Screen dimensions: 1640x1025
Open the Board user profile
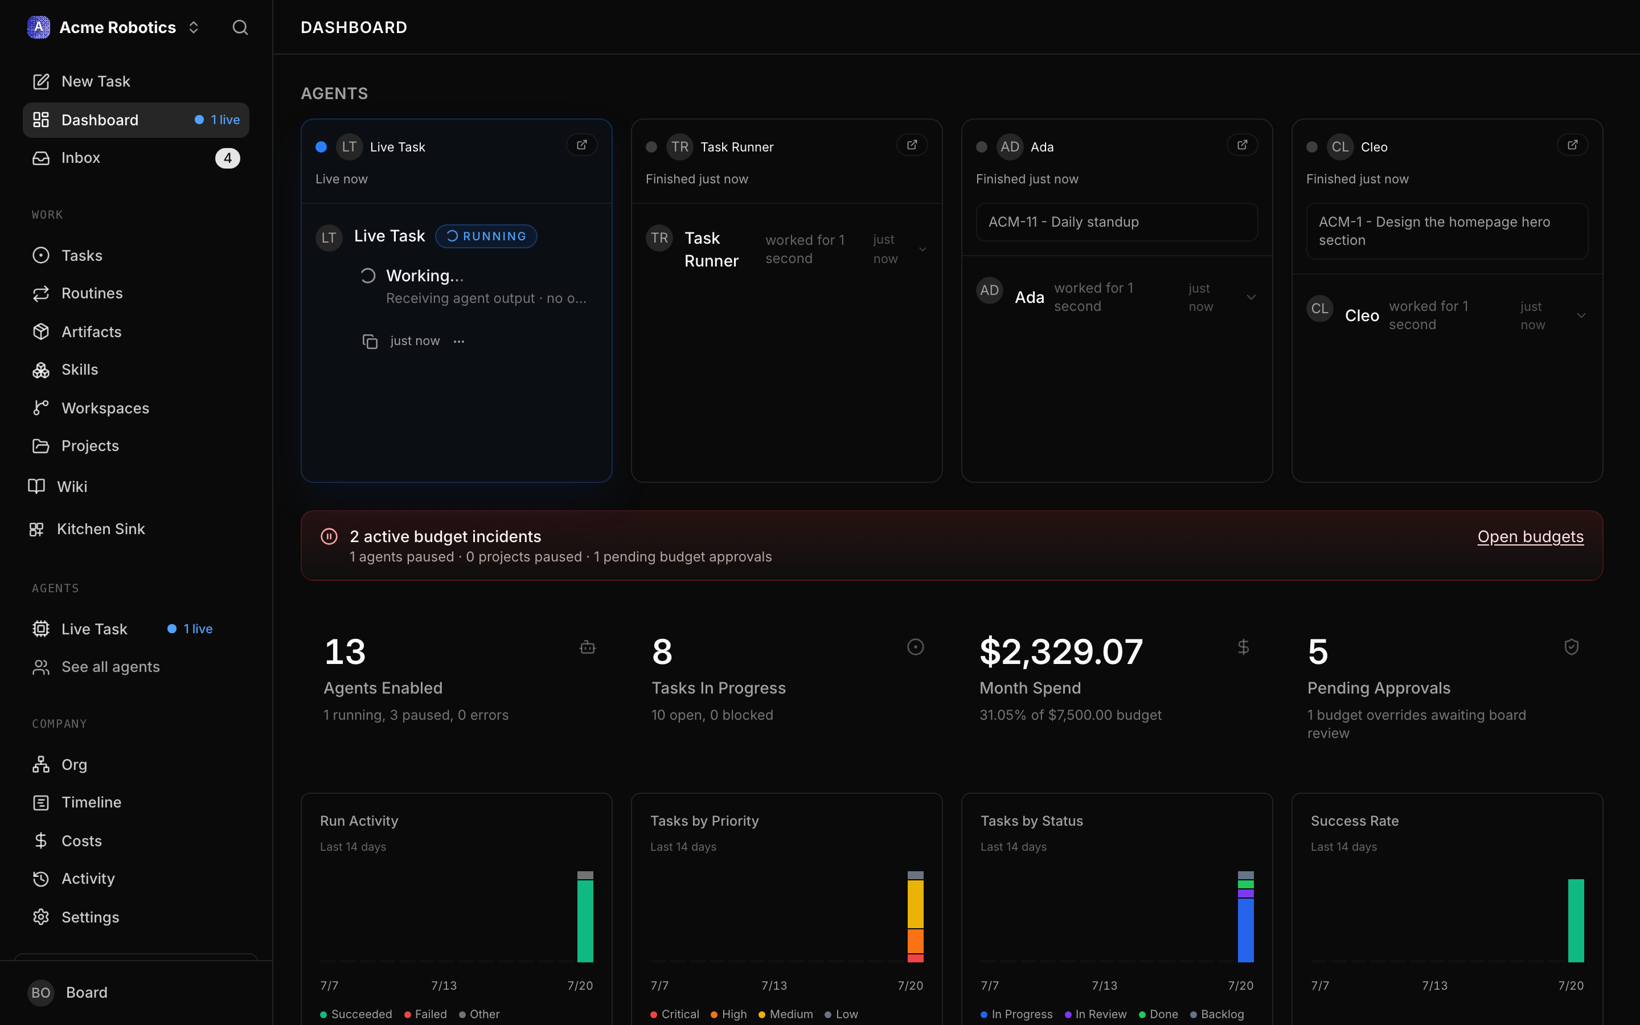[136, 993]
